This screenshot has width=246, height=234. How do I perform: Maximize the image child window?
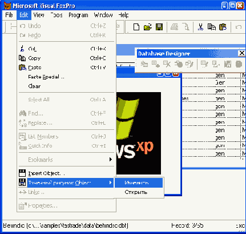tap(168, 74)
